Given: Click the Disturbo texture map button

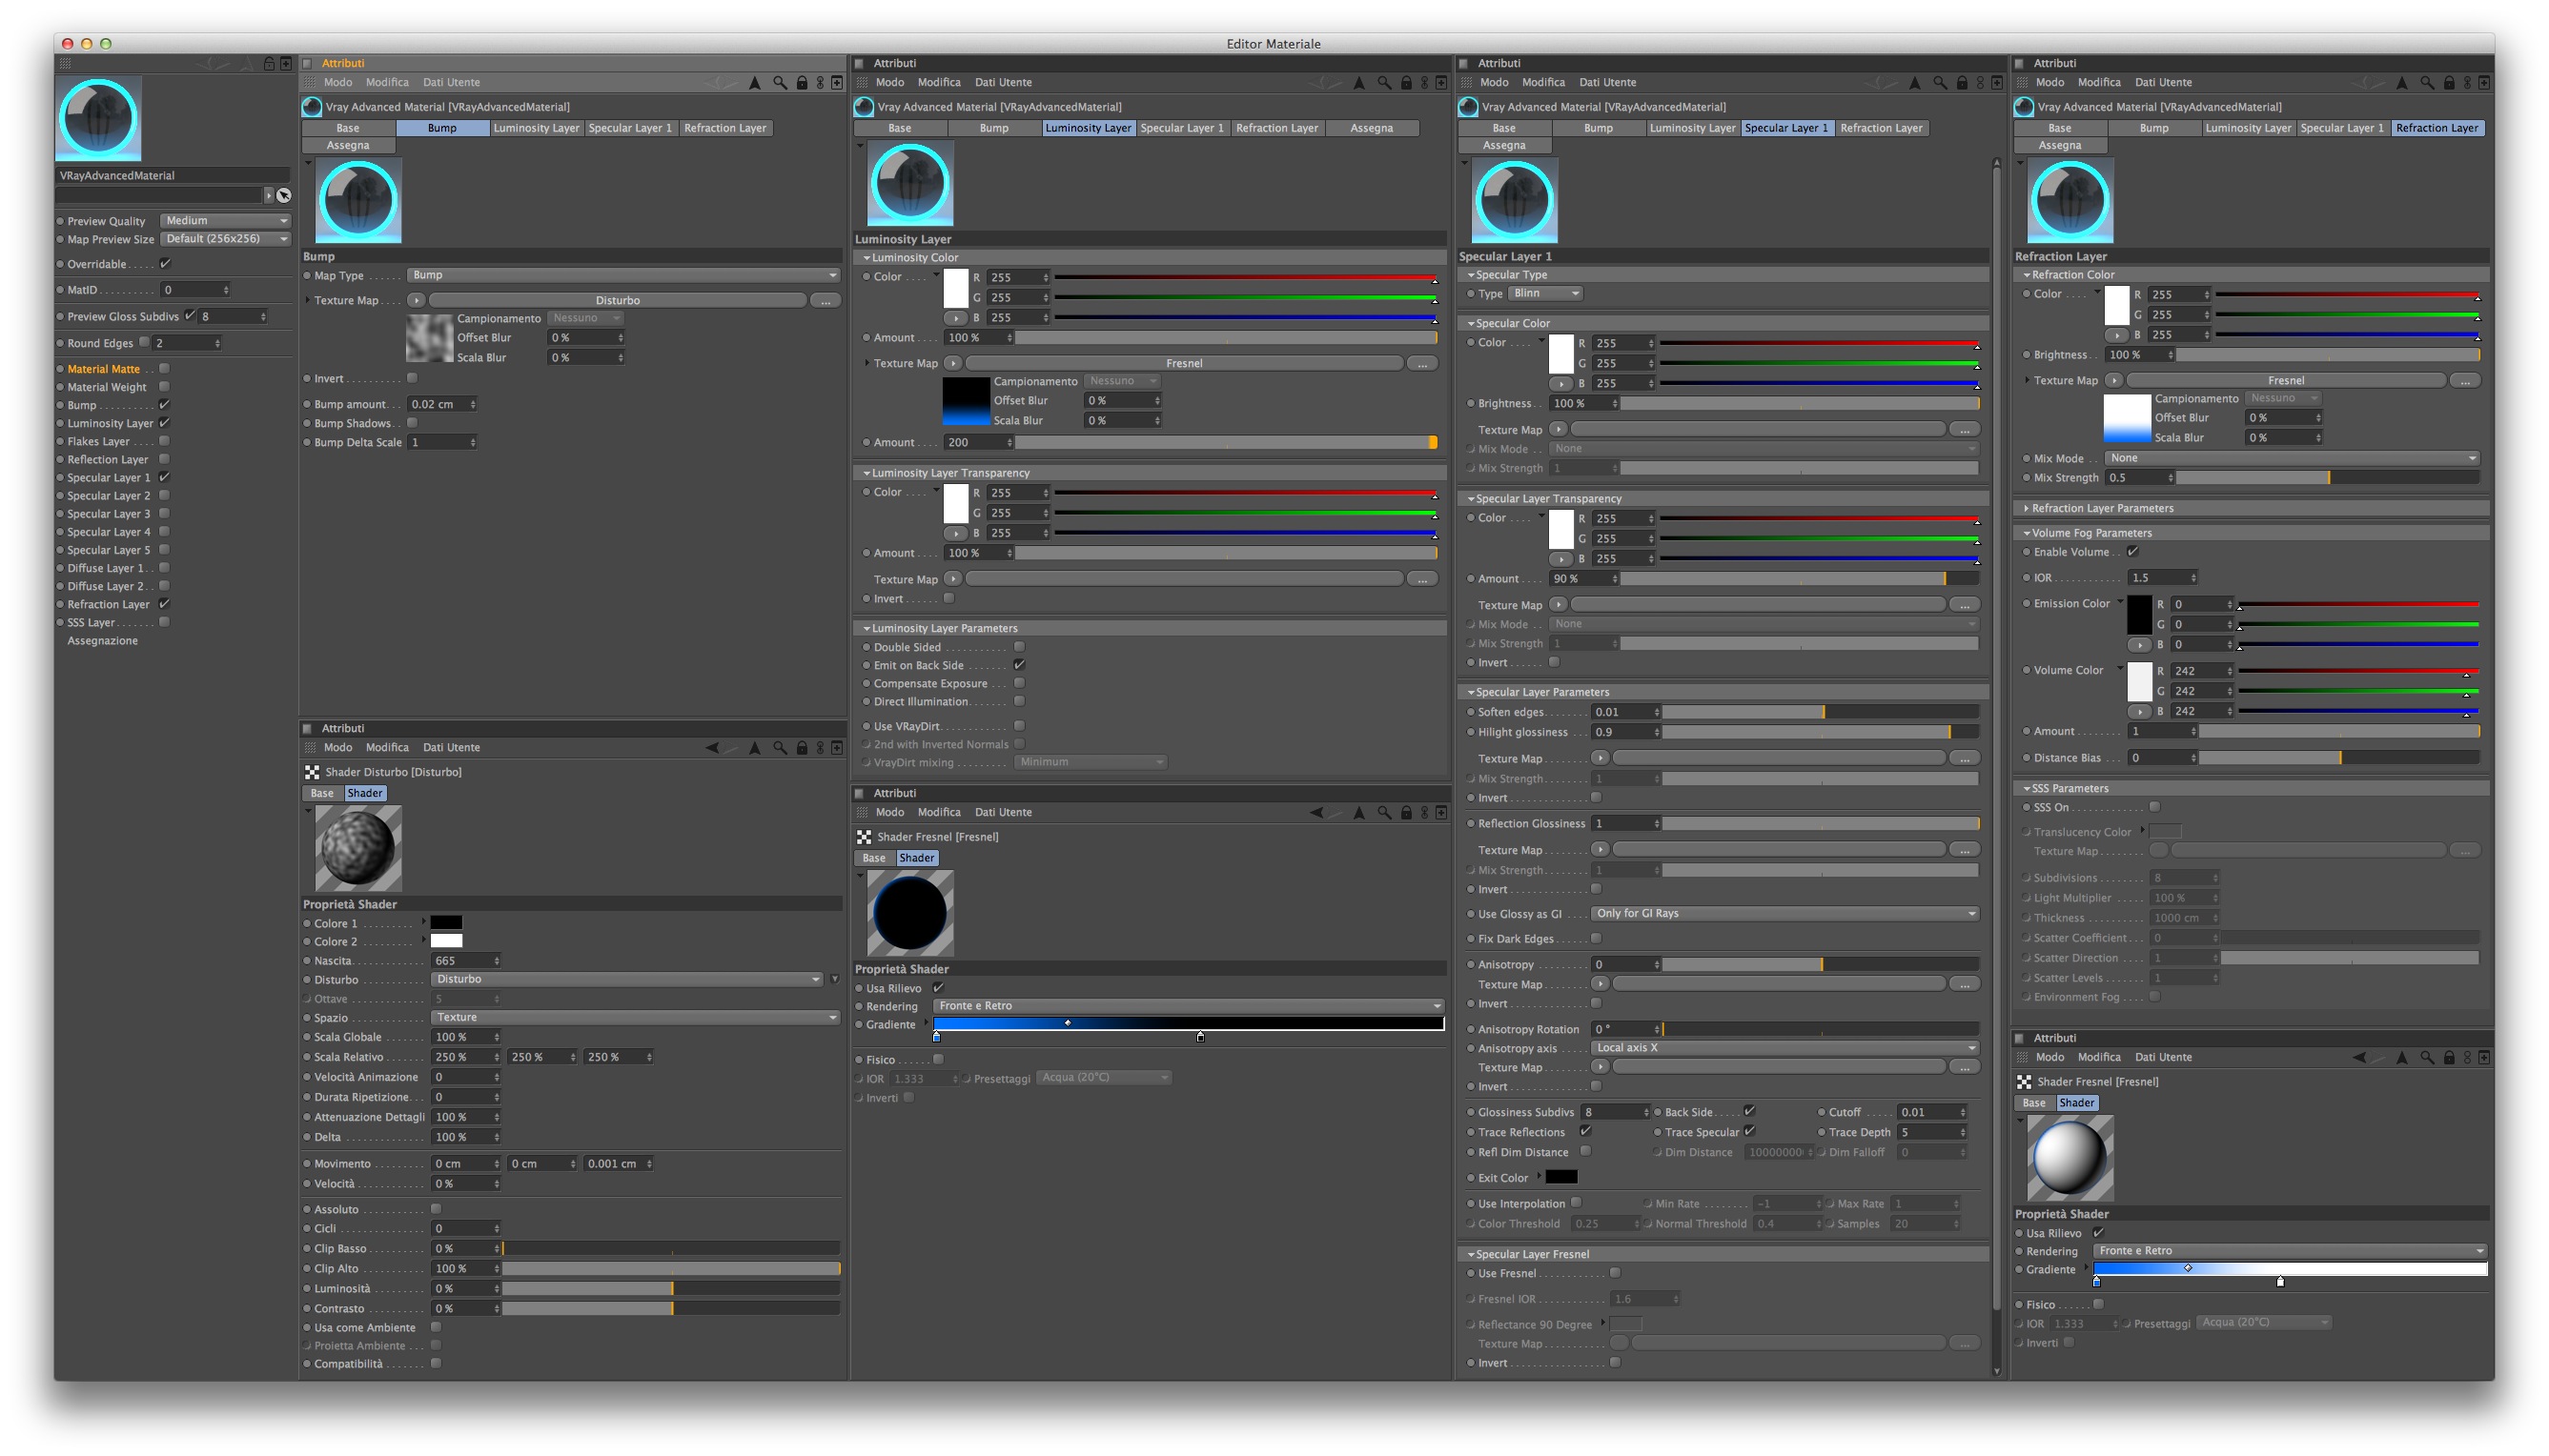Looking at the screenshot, I should (x=618, y=300).
